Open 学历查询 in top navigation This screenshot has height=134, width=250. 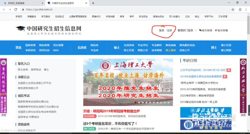(45, 16)
